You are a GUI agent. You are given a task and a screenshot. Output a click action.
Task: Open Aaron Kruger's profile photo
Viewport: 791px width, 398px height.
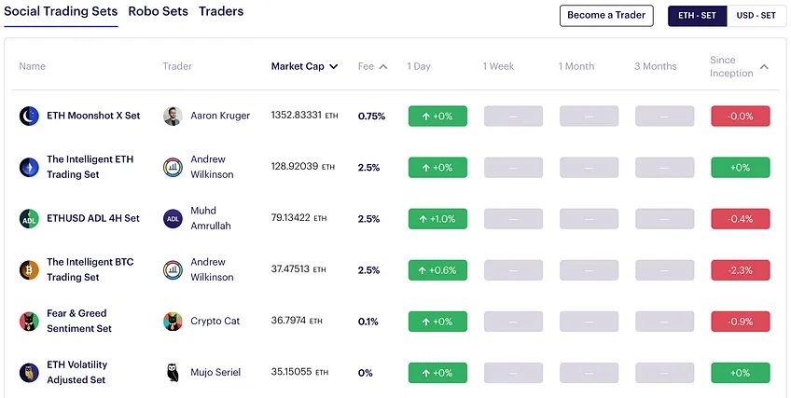tap(173, 116)
